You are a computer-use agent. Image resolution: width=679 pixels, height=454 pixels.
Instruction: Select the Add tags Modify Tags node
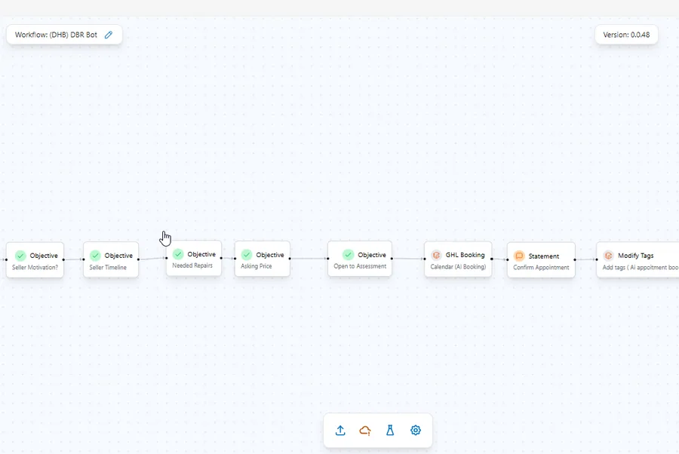tap(638, 260)
